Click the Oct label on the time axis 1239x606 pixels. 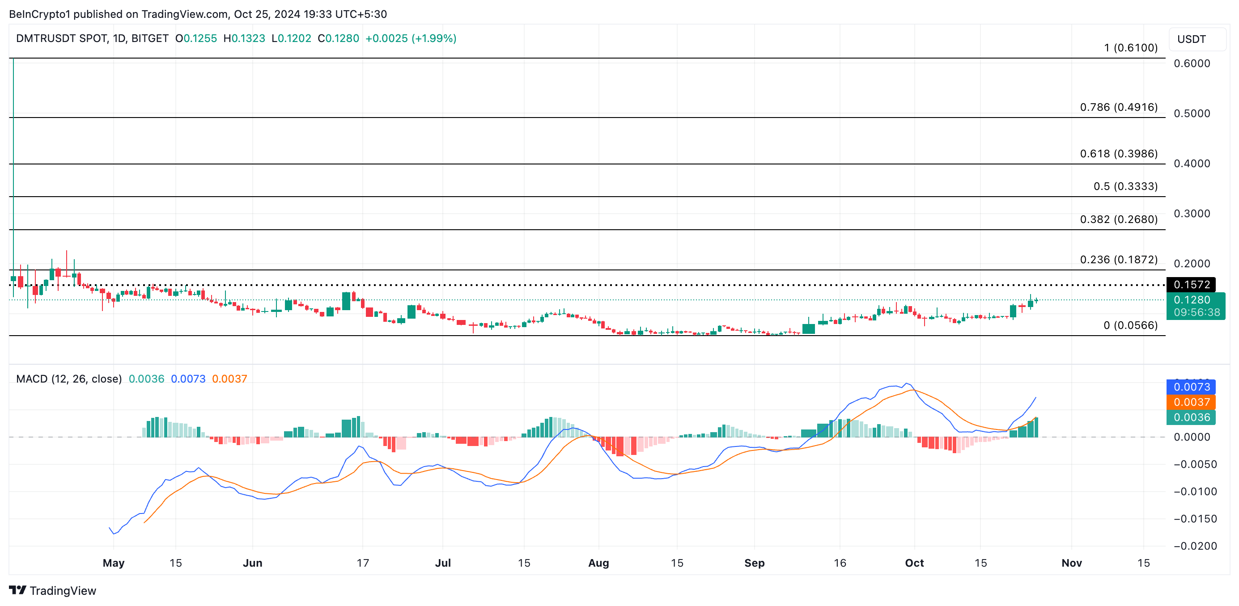pos(915,563)
